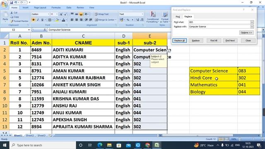The width and height of the screenshot is (265, 149).
Task: Apply accounting number format
Action: tap(121, 20)
